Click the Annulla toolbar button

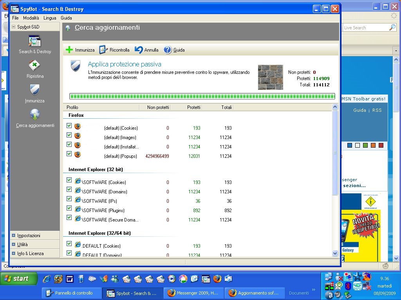point(146,50)
